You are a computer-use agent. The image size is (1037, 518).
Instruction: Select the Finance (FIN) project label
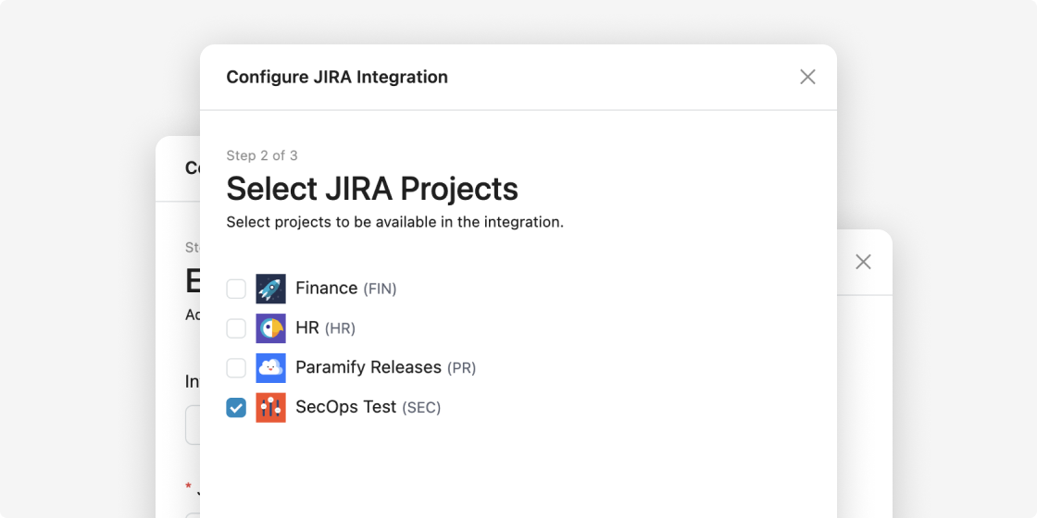(346, 289)
